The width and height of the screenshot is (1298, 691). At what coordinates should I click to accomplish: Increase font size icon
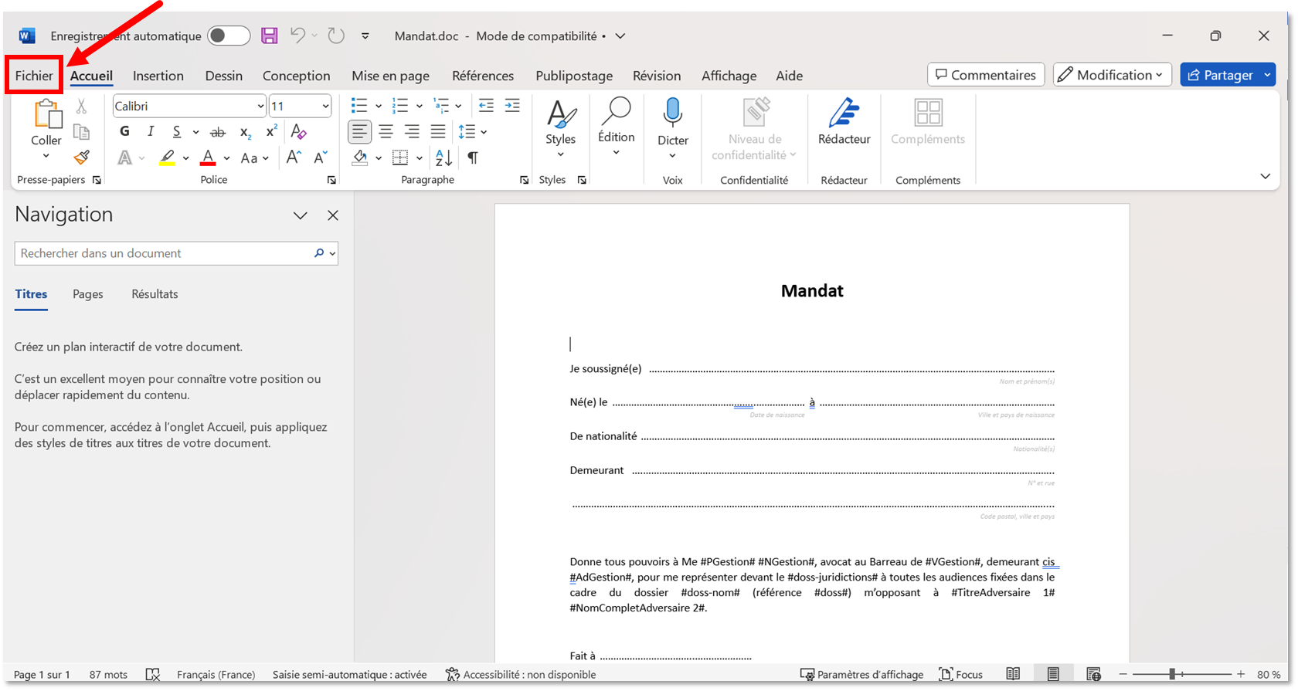(294, 158)
